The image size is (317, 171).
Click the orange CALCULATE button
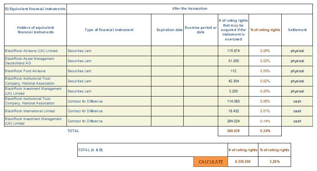point(211,162)
